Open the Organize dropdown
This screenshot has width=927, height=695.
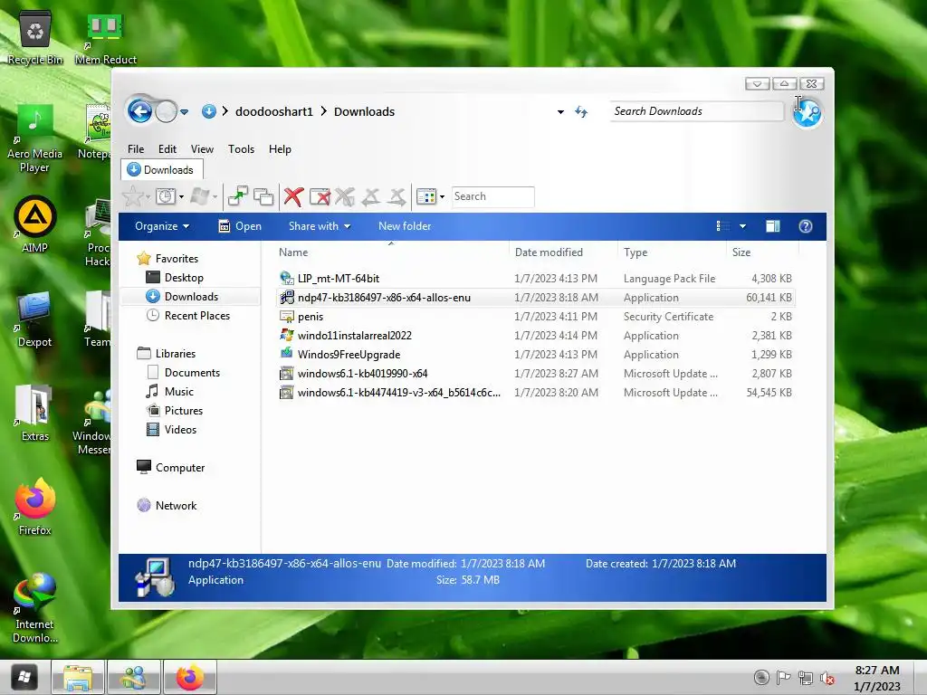tap(162, 226)
